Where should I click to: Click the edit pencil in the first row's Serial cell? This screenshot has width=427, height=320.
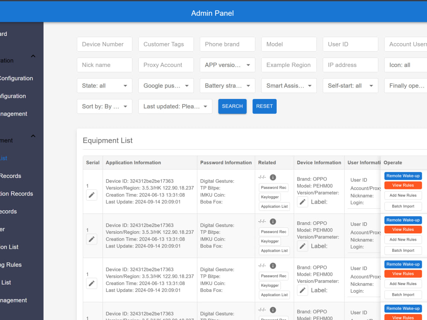(x=91, y=195)
